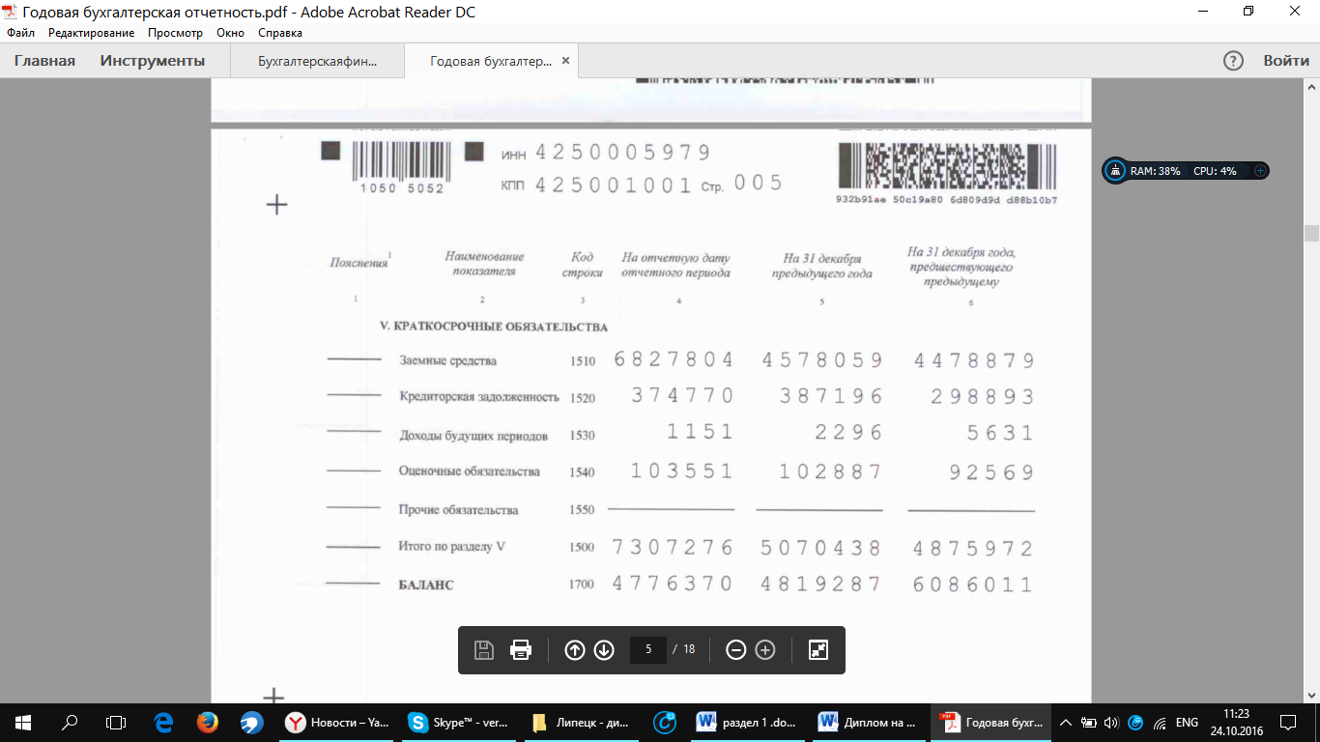Launch Firefox from taskbar
This screenshot has width=1320, height=742.
click(x=207, y=723)
